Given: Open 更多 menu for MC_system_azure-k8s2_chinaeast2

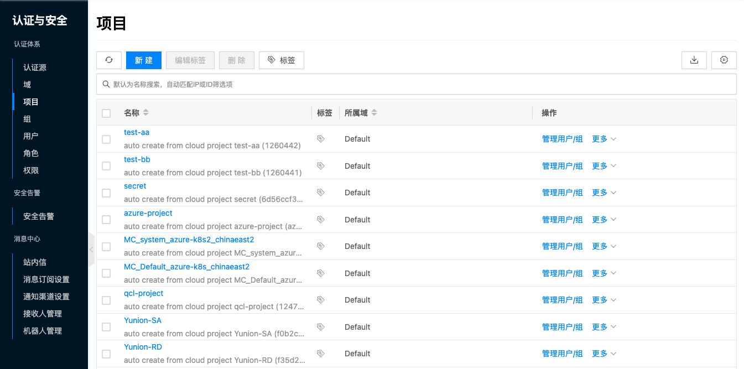Looking at the screenshot, I should pyautogui.click(x=604, y=246).
